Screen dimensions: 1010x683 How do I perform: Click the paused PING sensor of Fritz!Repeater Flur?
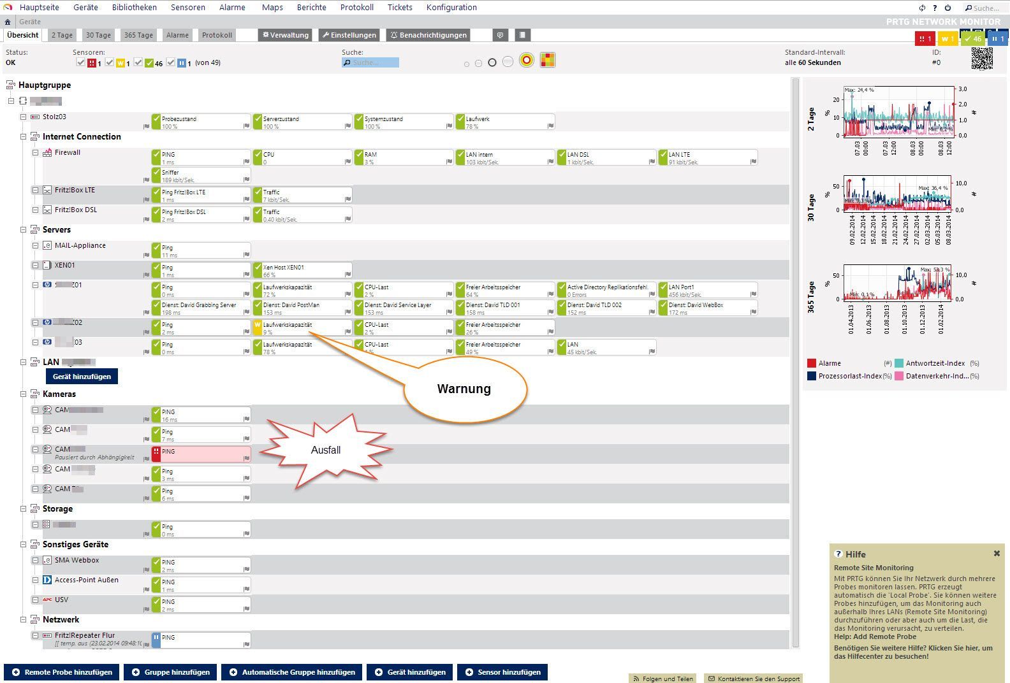201,640
